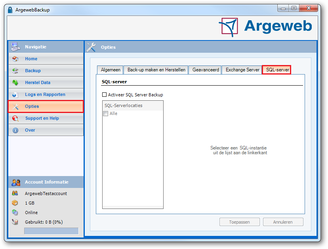Screen dimensions: 328x249
Task: Click the Over info icon
Action: pos(15,130)
